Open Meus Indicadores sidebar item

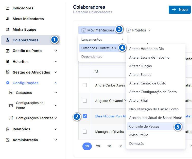(x=30, y=19)
